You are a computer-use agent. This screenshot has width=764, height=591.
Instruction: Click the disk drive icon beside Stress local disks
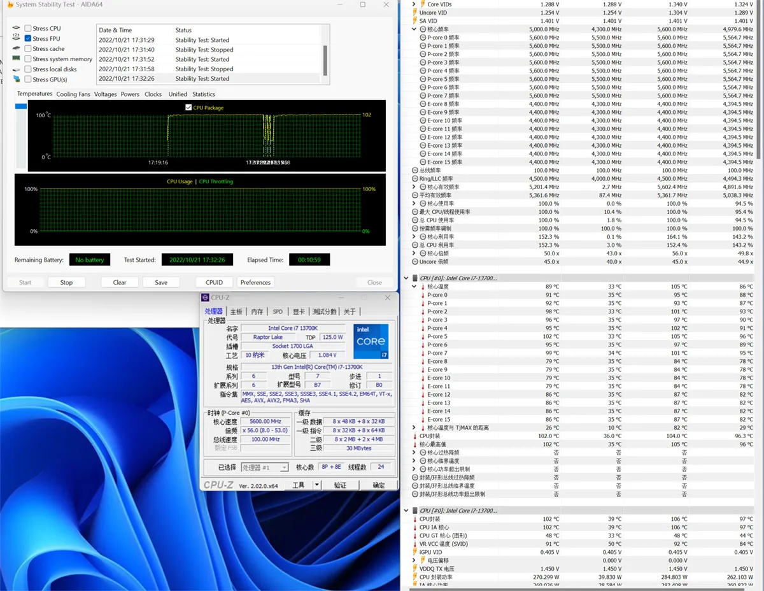click(x=17, y=69)
